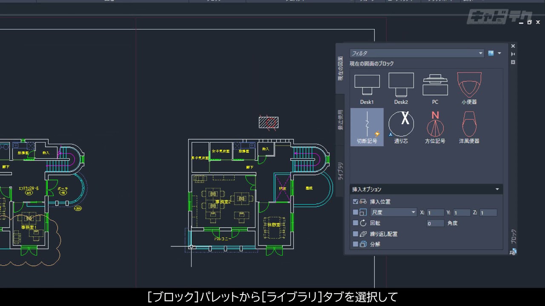Click the エントランスホール label
The width and height of the screenshot is (545, 306).
tap(29, 187)
